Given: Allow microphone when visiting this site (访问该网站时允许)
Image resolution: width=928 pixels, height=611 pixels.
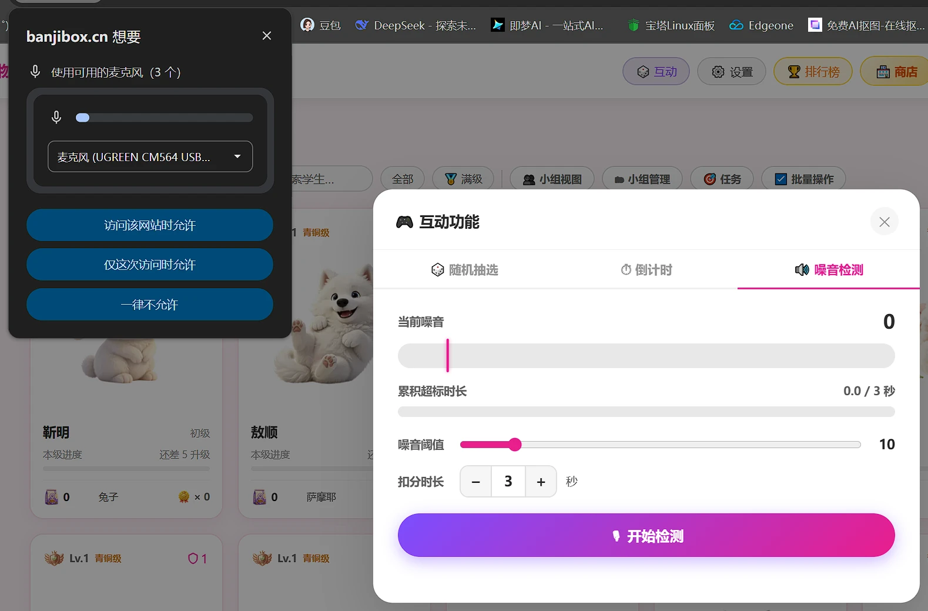Looking at the screenshot, I should (x=150, y=225).
